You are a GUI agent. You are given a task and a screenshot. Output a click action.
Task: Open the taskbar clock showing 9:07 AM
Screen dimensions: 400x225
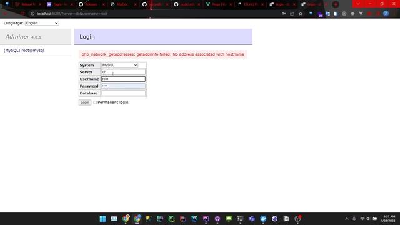pyautogui.click(x=388, y=219)
